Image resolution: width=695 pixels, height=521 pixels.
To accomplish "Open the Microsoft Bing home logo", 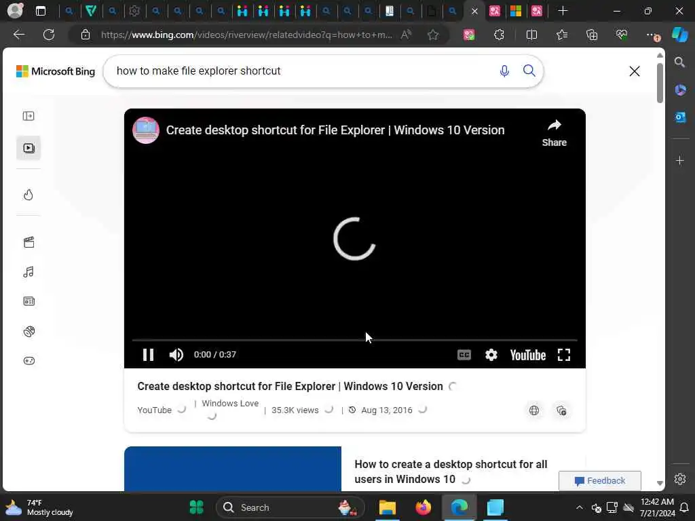I will pos(56,71).
